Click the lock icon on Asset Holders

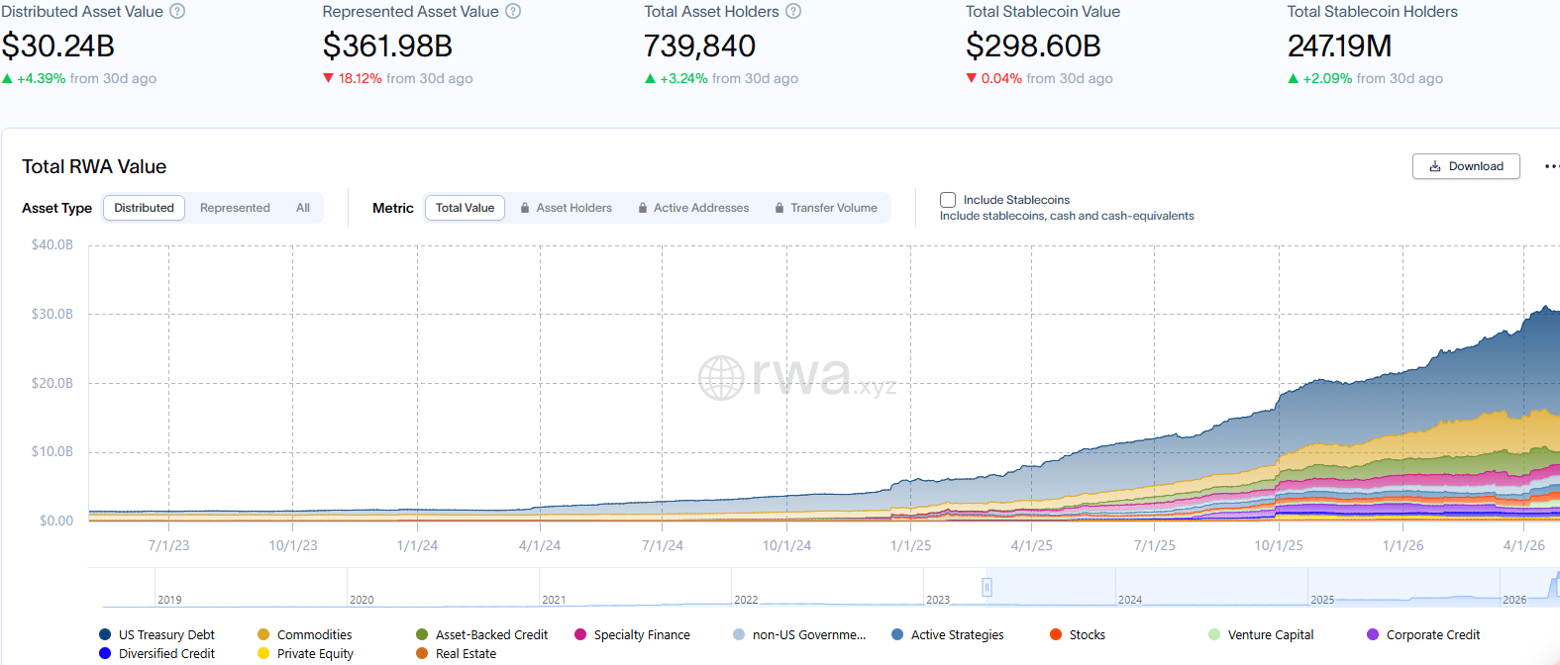[525, 208]
